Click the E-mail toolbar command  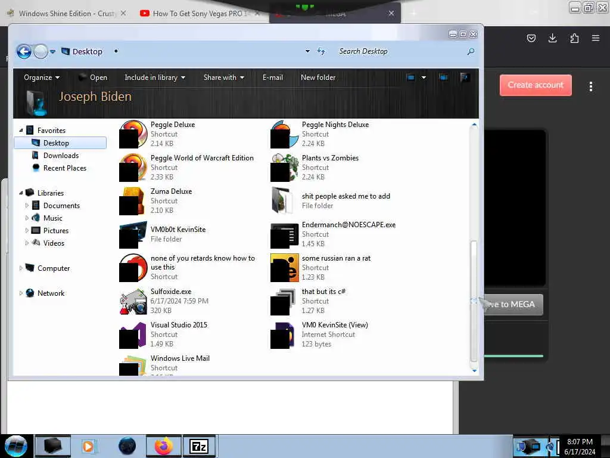[x=273, y=78]
